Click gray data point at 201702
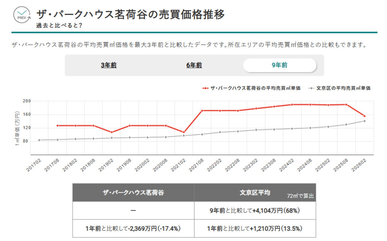Image resolution: width=387 pixels, height=241 pixels. tap(39, 140)
